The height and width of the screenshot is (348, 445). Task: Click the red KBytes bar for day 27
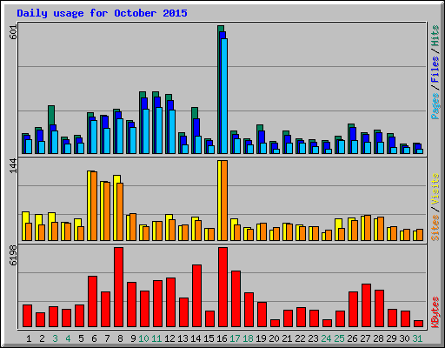(x=366, y=305)
